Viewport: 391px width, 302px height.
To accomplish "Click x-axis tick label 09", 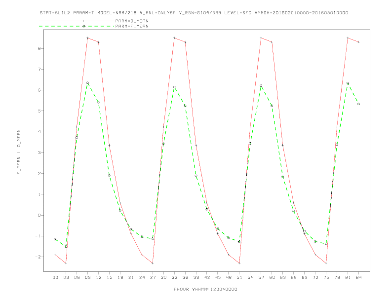I will [x=87, y=277].
